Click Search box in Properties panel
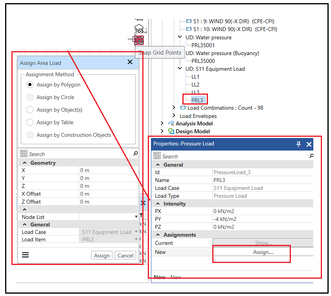The width and height of the screenshot is (331, 296). pos(234,156)
